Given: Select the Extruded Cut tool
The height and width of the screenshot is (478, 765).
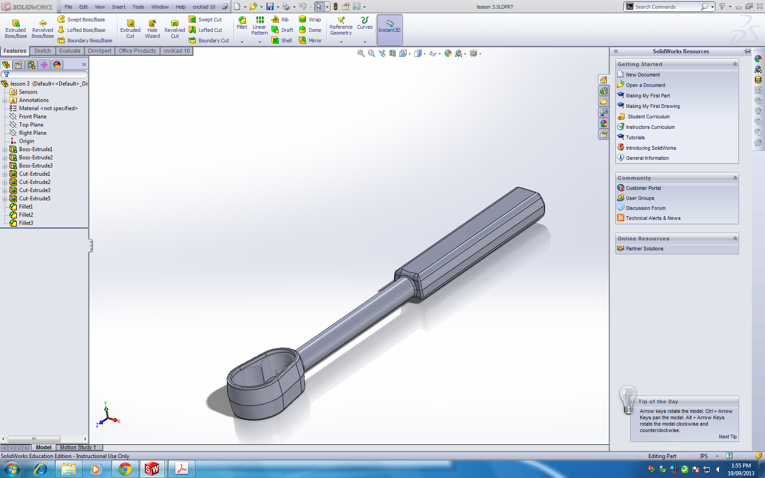Looking at the screenshot, I should point(130,29).
